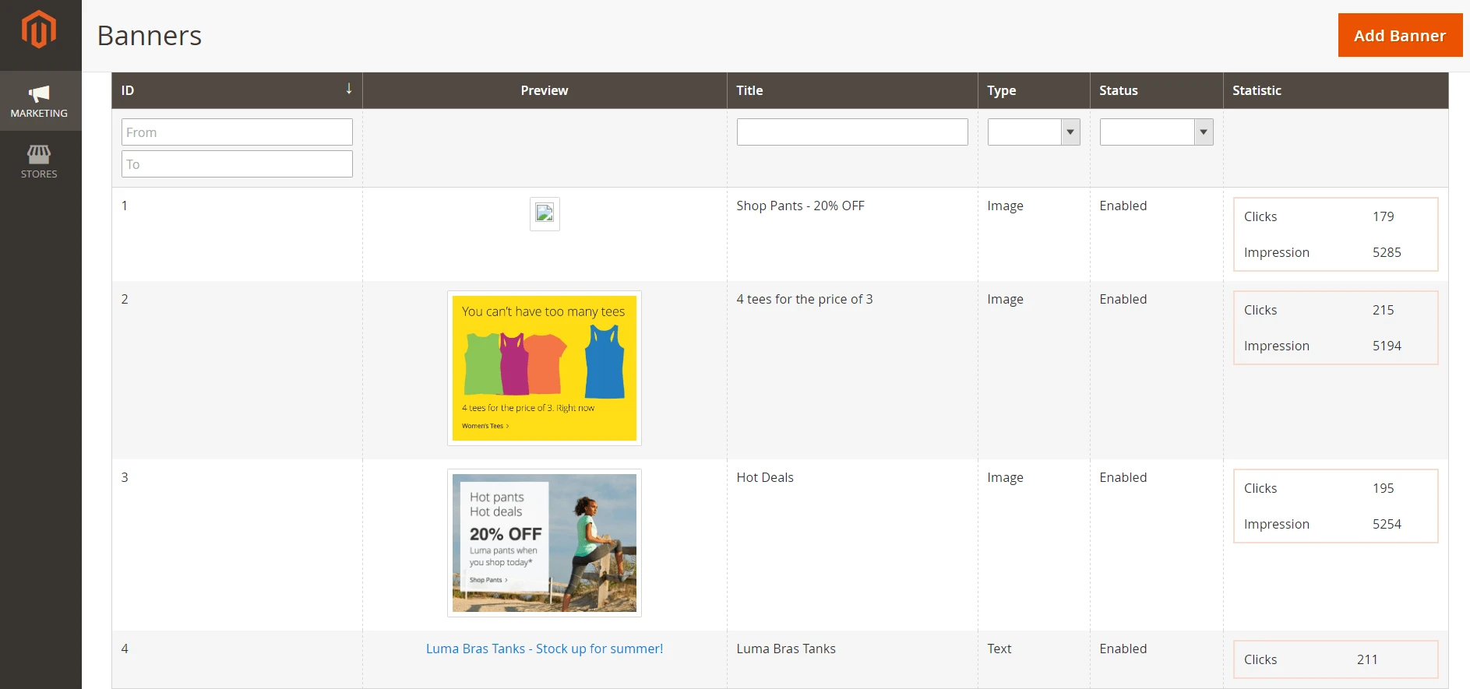
Task: Click clicks value '215'
Action: point(1383,310)
